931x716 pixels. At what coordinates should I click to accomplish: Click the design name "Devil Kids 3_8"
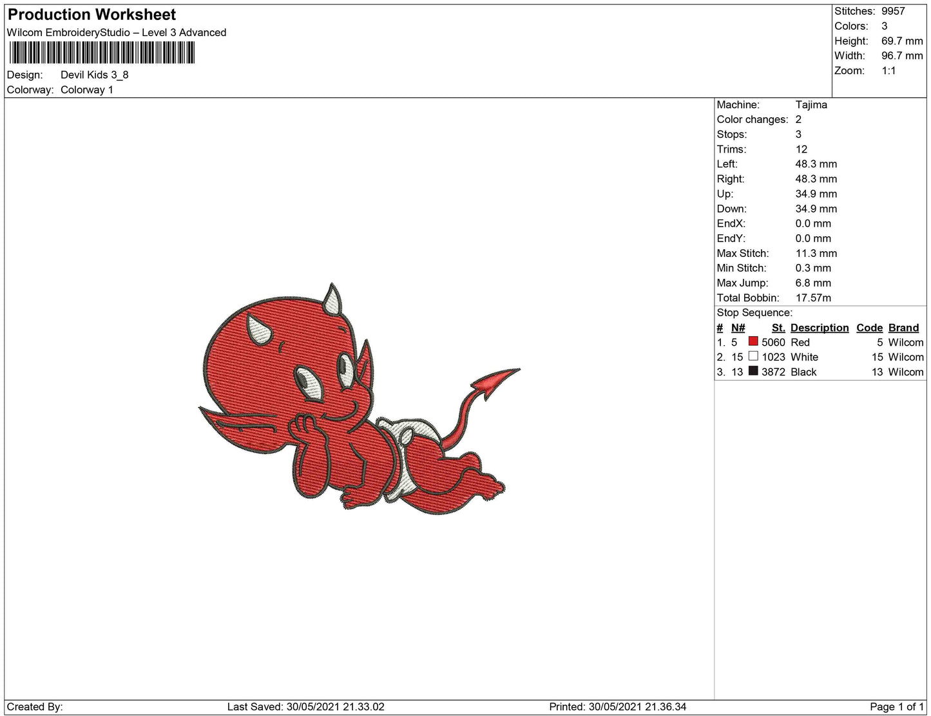[x=95, y=75]
